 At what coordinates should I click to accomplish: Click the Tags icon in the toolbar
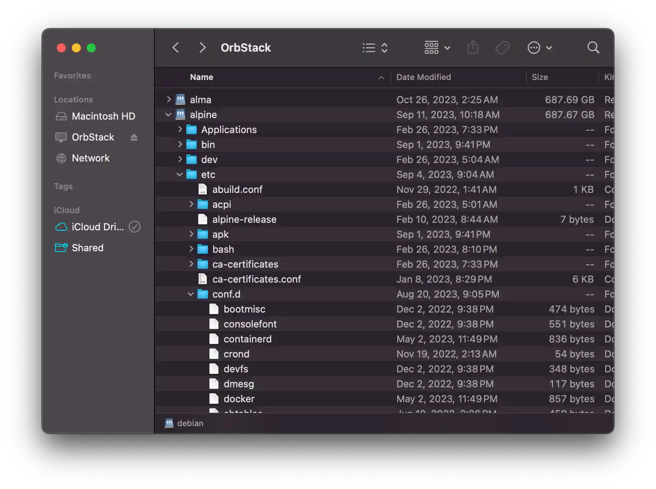tap(502, 47)
